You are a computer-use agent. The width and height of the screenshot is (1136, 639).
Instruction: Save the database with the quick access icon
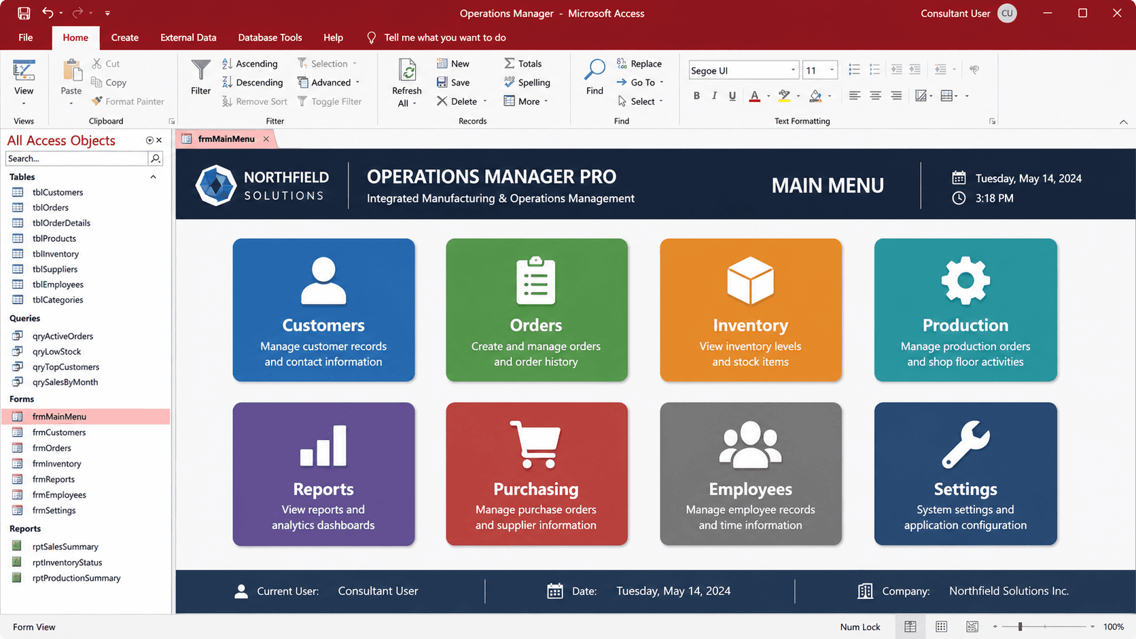tap(24, 13)
